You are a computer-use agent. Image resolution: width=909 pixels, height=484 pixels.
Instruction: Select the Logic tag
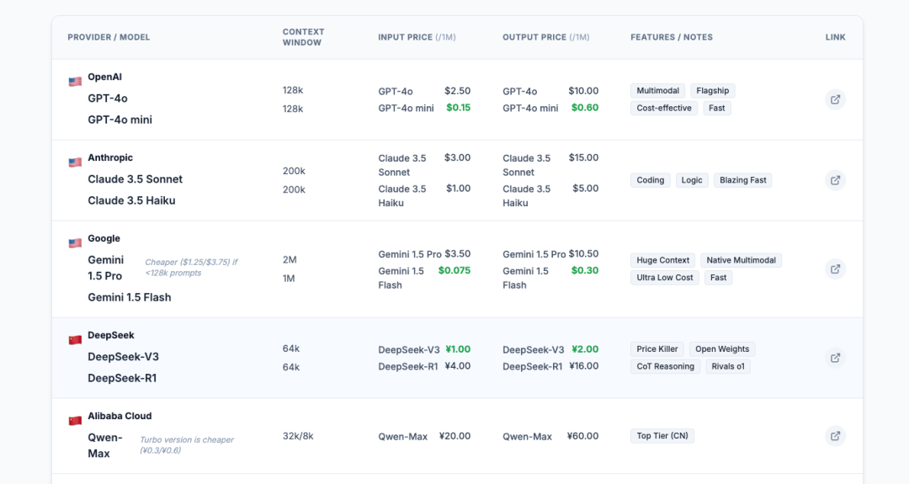point(692,180)
